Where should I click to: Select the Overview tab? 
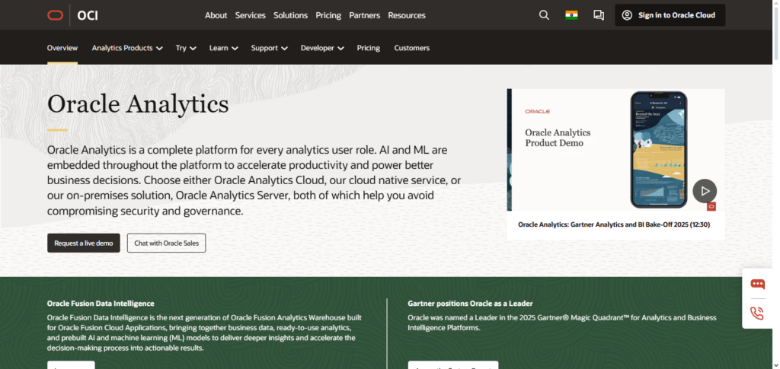point(62,48)
